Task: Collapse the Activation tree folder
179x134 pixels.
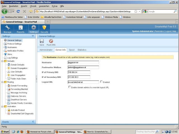Action: pos(2,107)
